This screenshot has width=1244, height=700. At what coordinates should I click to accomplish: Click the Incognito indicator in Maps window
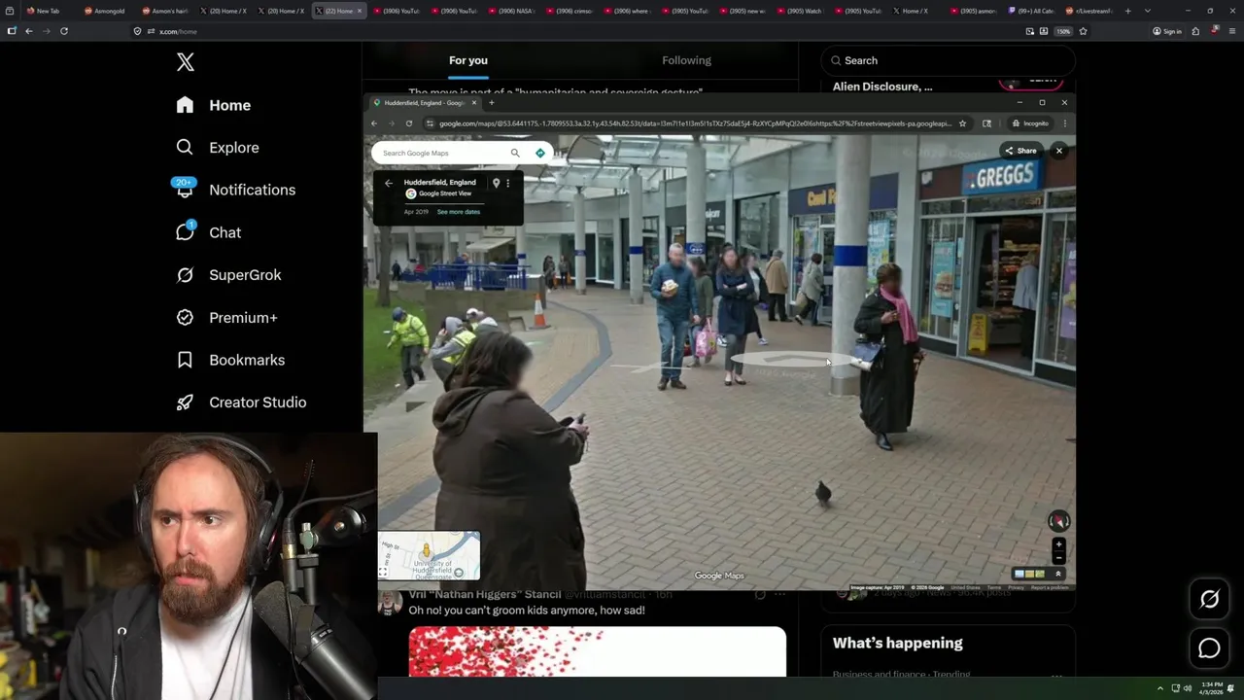[1030, 123]
